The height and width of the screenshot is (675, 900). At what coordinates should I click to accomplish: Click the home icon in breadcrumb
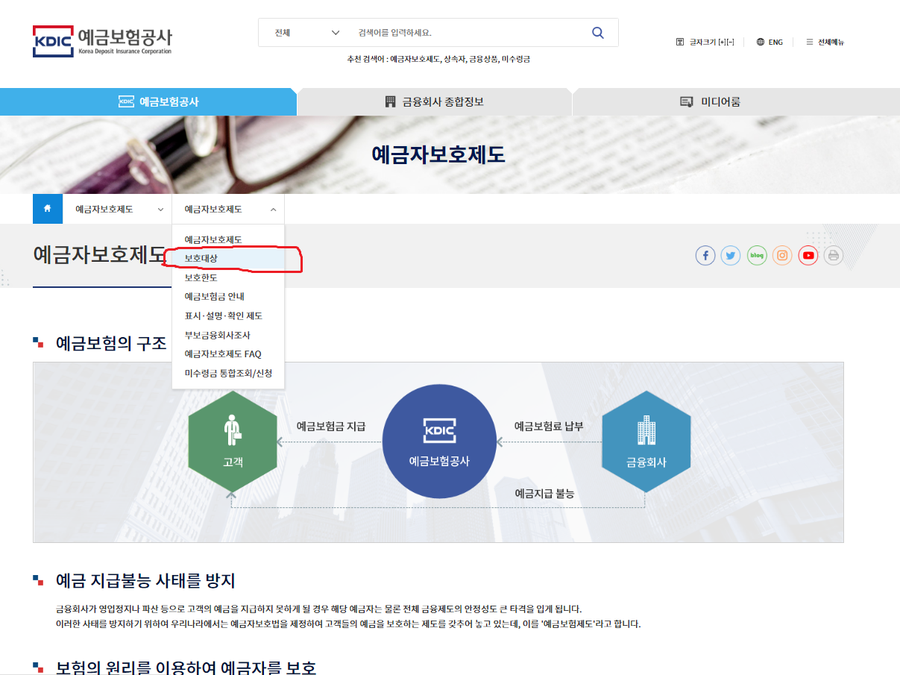(48, 209)
